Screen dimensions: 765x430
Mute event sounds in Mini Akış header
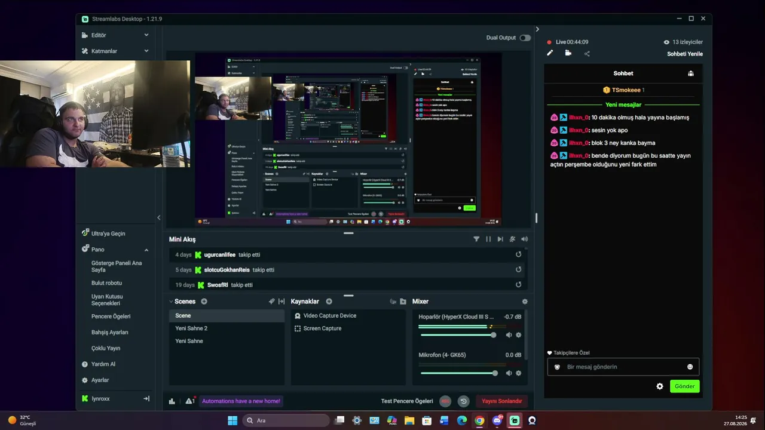(x=524, y=239)
